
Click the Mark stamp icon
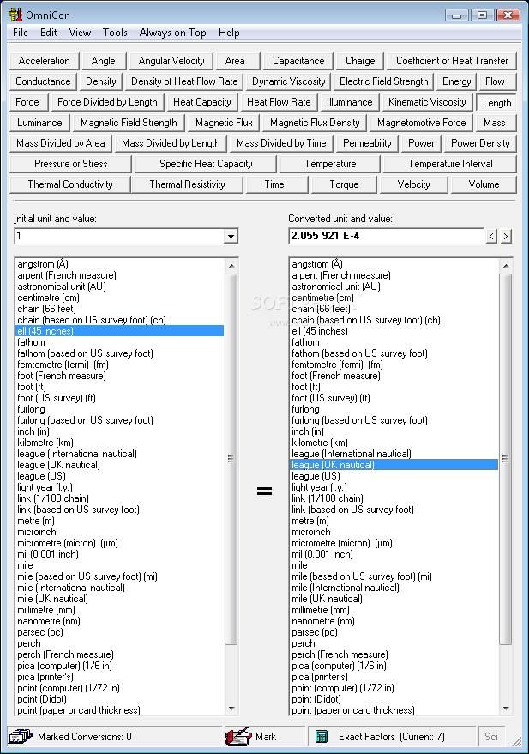coord(239,736)
